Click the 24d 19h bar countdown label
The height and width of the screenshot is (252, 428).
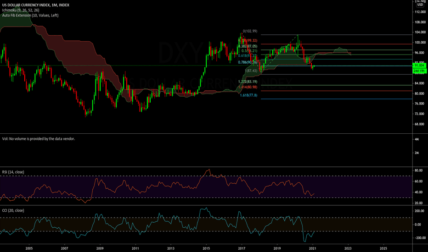[419, 71]
